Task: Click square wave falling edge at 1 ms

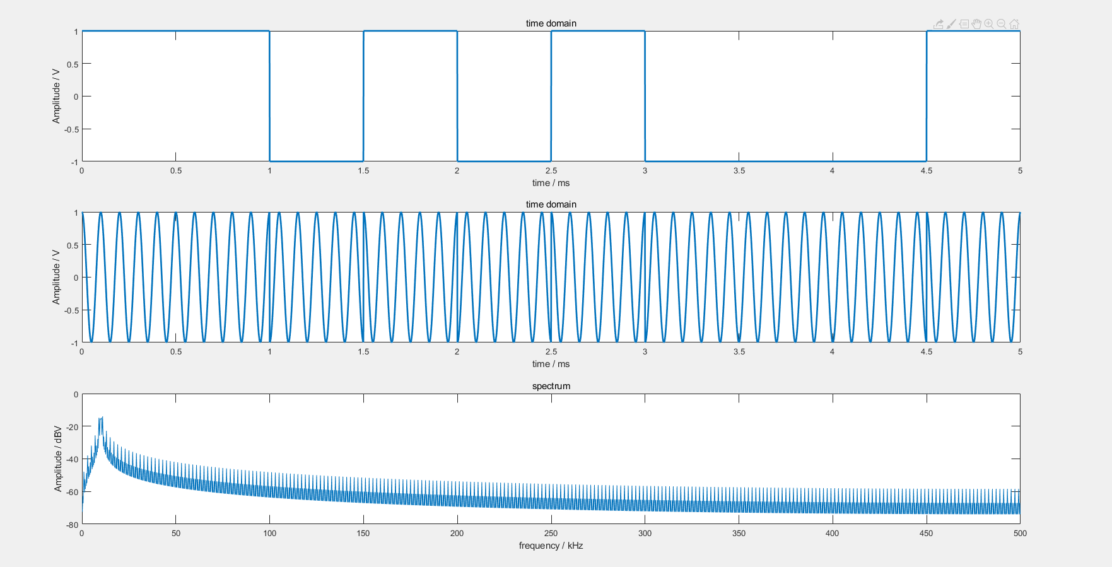Action: [269, 96]
